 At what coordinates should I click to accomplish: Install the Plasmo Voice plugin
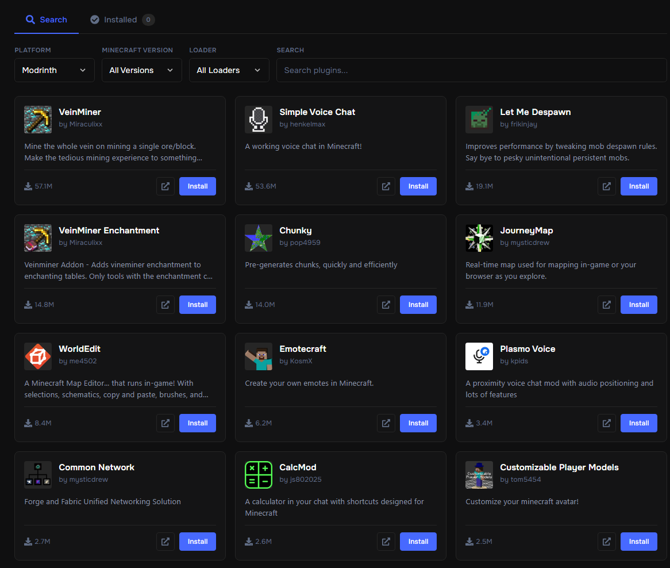639,423
